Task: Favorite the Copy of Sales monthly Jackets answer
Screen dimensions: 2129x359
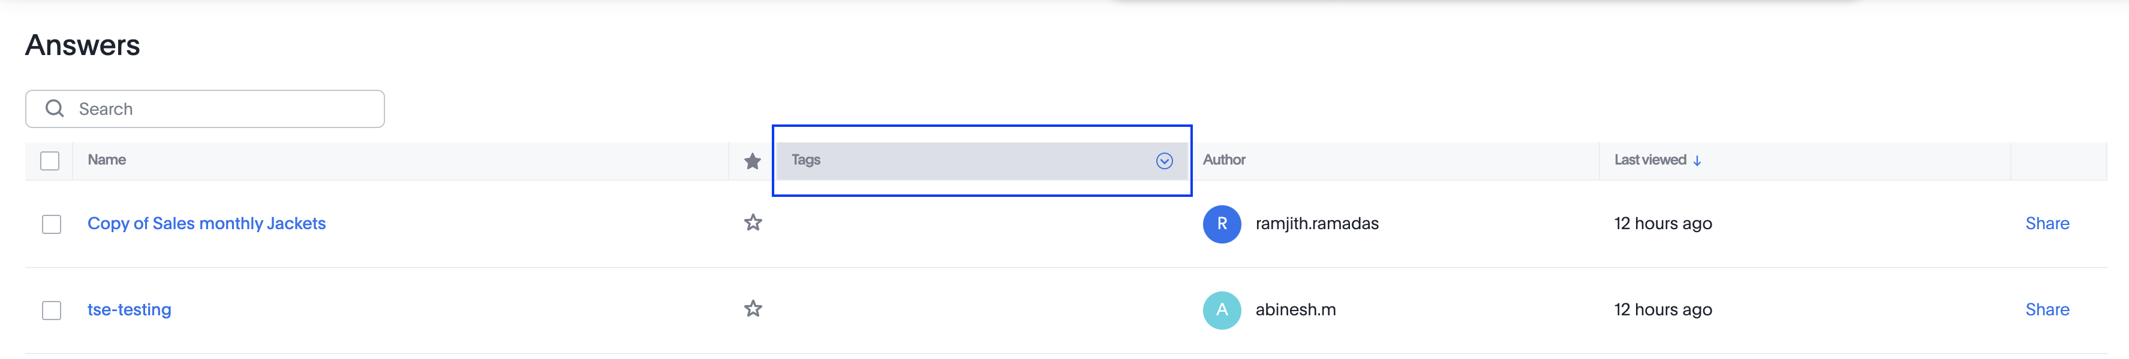Action: pyautogui.click(x=752, y=223)
